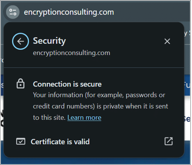Click encryptionconsulting.com in the address bar
The height and width of the screenshot is (165, 192).
click(x=69, y=12)
